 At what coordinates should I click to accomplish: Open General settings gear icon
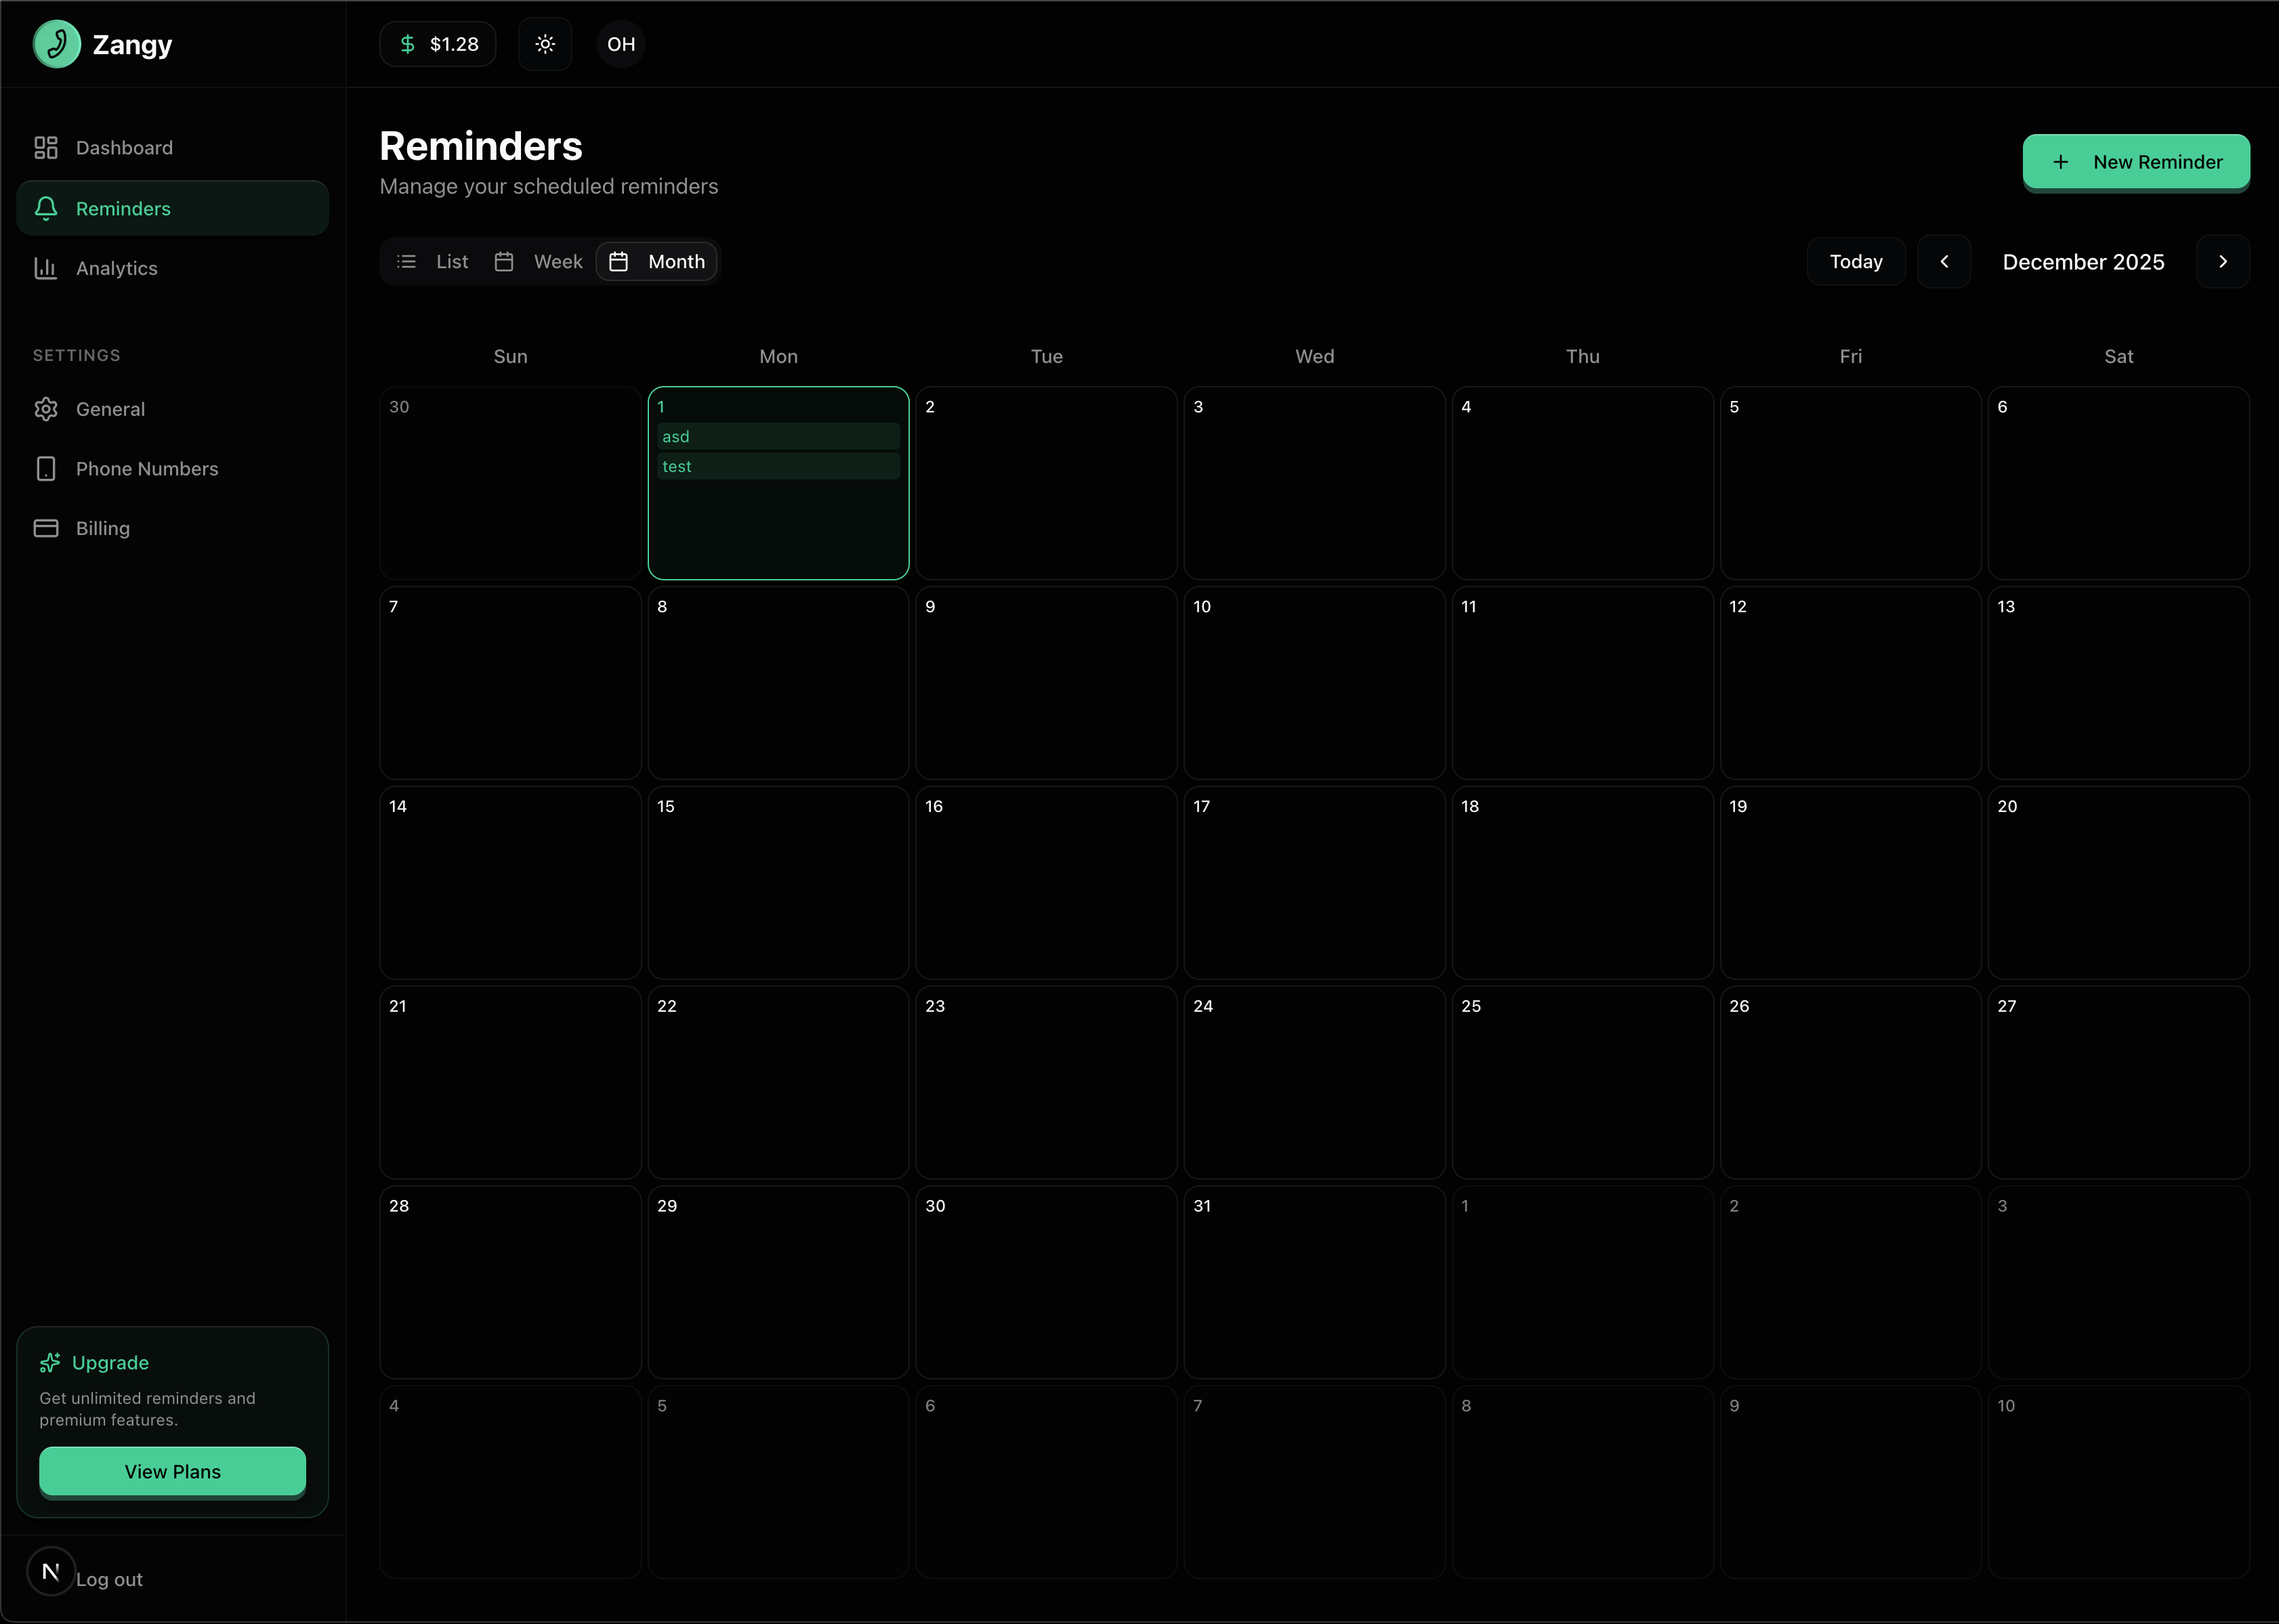46,409
